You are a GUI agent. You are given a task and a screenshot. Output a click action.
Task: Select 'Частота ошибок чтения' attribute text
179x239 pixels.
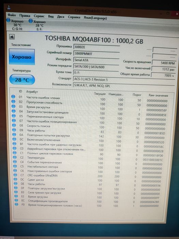(43, 98)
